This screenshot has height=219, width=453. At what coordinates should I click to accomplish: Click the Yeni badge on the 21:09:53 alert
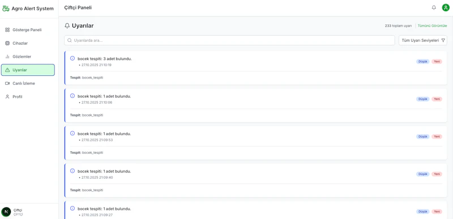pos(437,136)
